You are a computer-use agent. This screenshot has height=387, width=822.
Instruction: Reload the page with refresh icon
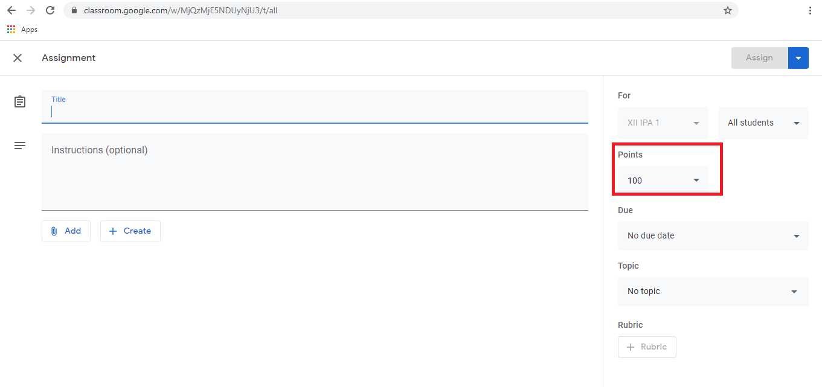(x=50, y=10)
